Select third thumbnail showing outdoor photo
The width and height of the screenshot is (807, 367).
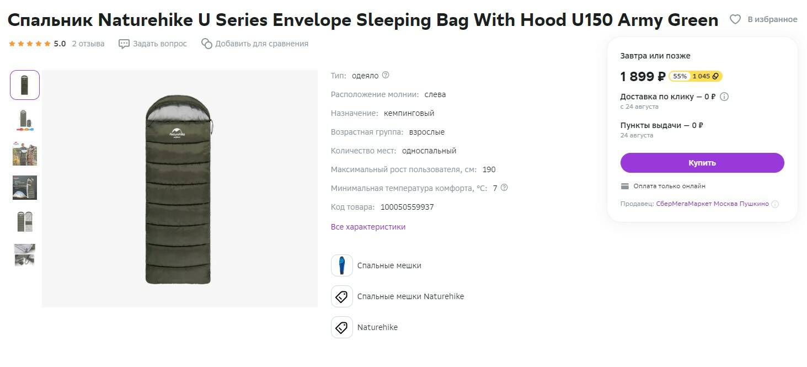point(25,153)
